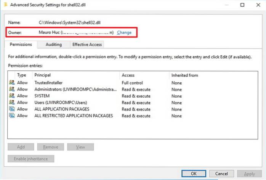Image resolution: width=266 pixels, height=180 pixels.
Task: Click the ALL RESTRICTED APPLICATION PACKAGES entry icon
Action: 12,116
